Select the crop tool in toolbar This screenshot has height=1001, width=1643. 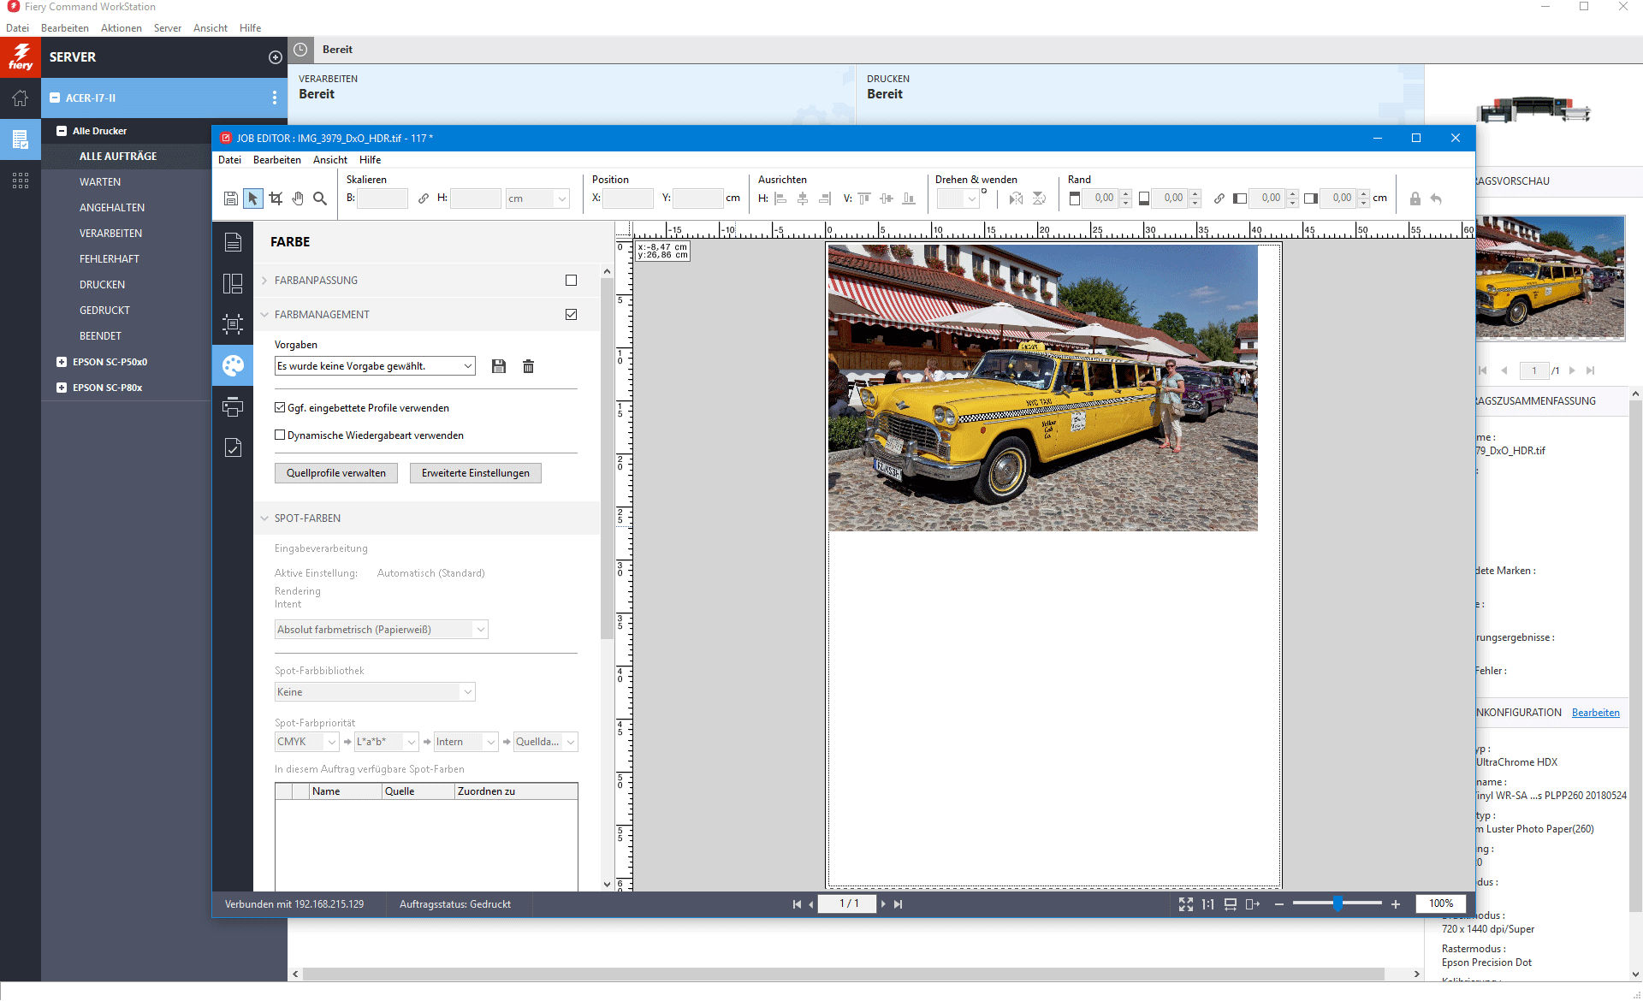pyautogui.click(x=276, y=198)
